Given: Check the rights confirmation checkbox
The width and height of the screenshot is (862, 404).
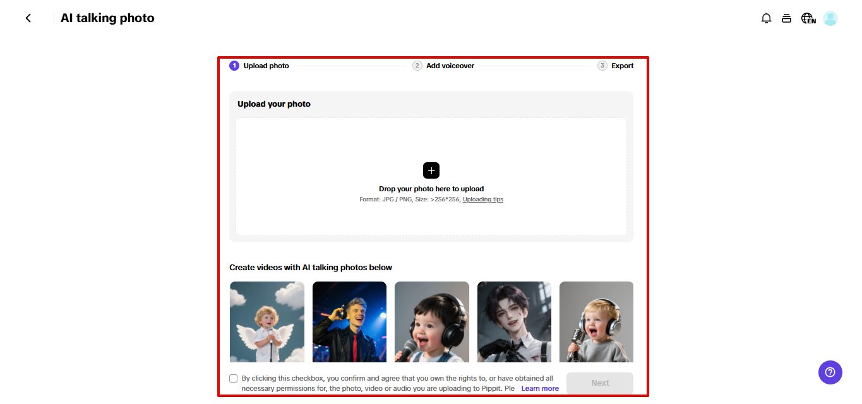Looking at the screenshot, I should (x=233, y=377).
